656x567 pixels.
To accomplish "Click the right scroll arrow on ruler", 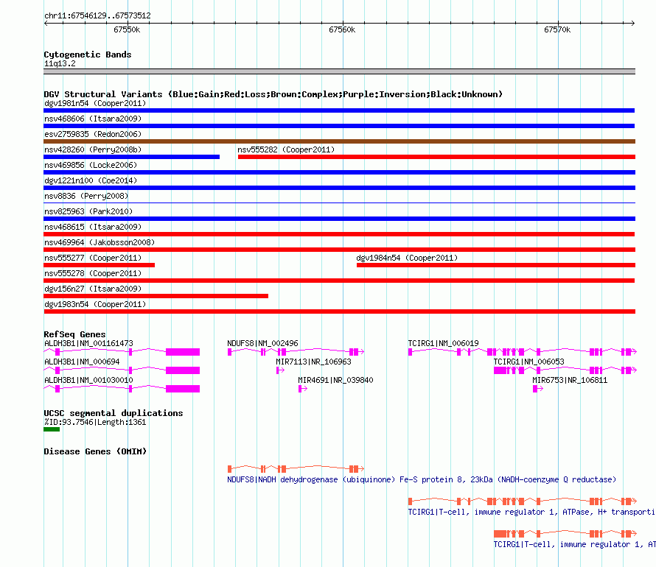I will click(632, 23).
